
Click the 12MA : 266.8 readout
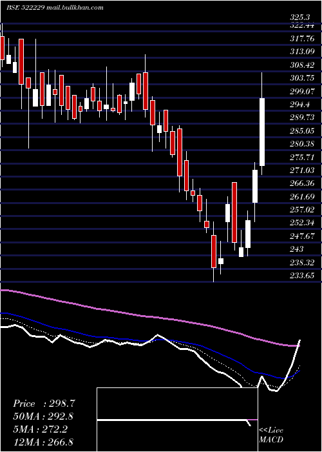[43, 442]
